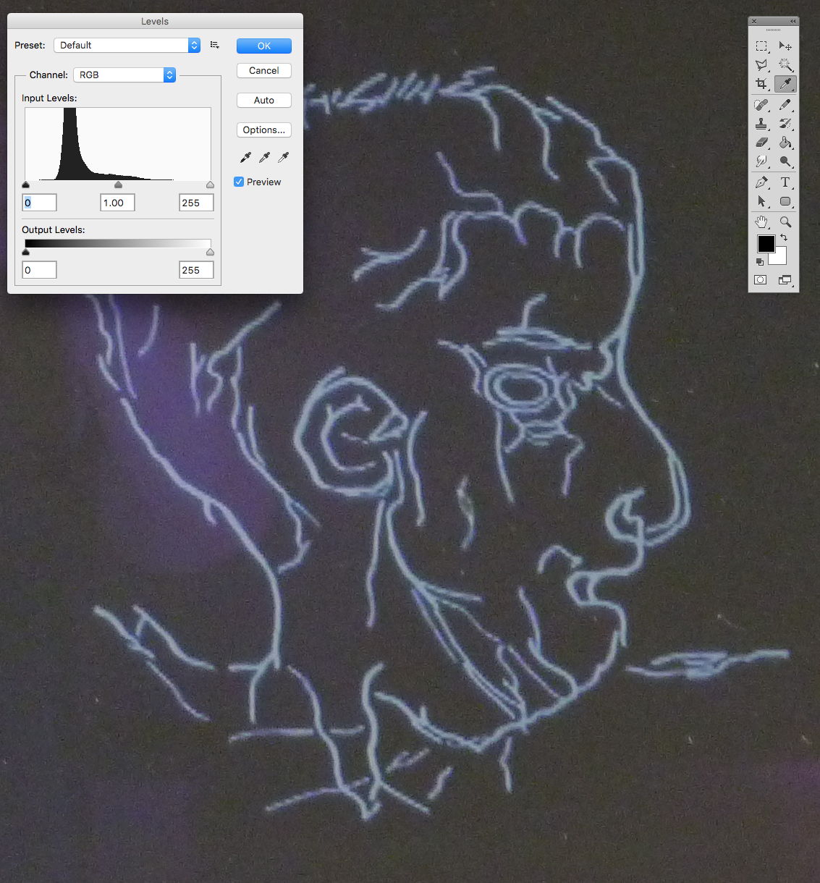The image size is (820, 883).
Task: Select the Type tool
Action: coord(785,182)
